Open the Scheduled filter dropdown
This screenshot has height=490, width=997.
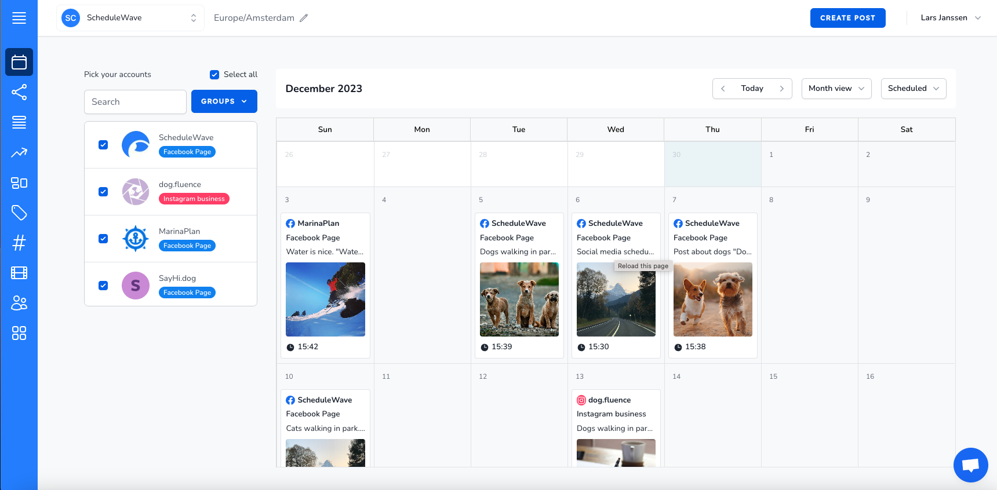(x=914, y=89)
